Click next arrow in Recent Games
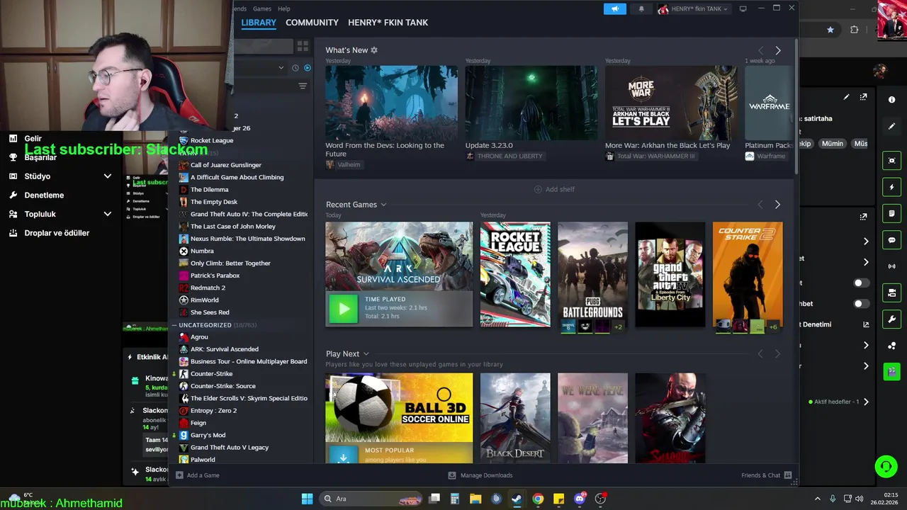The width and height of the screenshot is (907, 510). (777, 205)
